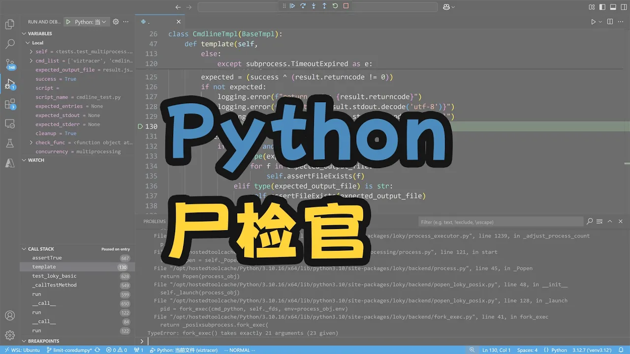The image size is (630, 354).
Task: Select _callTestMethod frame in call stack
Action: 77,285
